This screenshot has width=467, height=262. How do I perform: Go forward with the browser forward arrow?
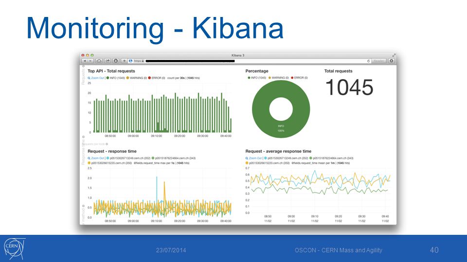(90, 61)
